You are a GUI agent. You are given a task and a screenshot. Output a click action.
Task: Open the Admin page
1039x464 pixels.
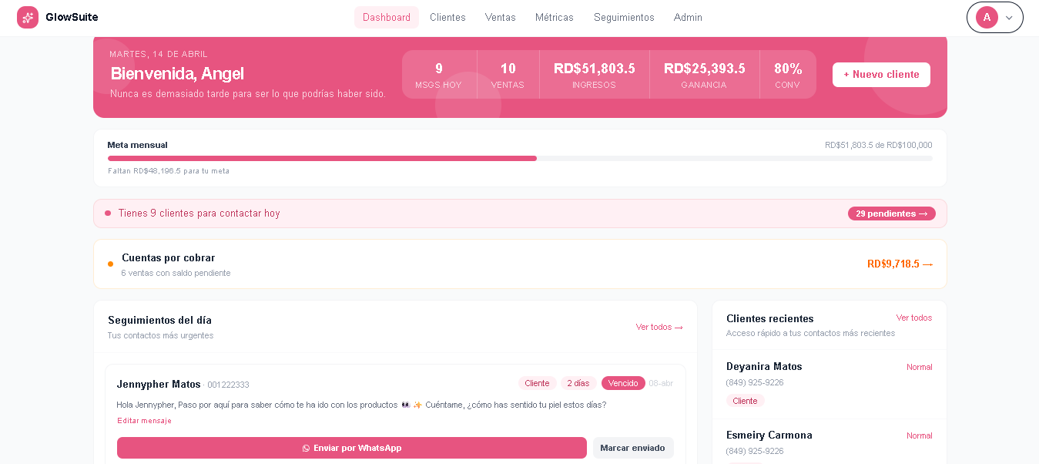687,17
